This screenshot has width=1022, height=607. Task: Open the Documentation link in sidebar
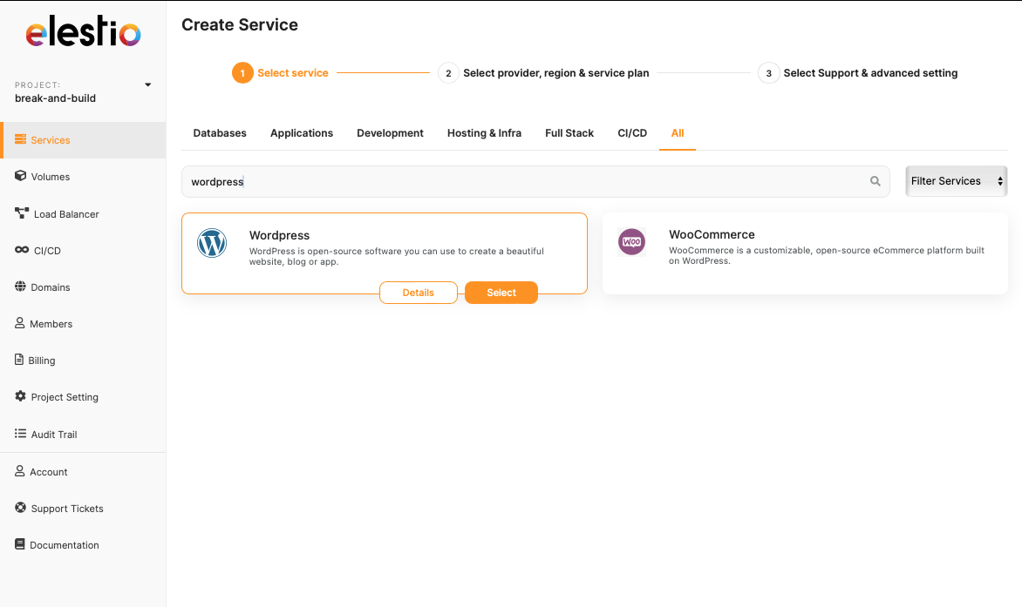65,545
